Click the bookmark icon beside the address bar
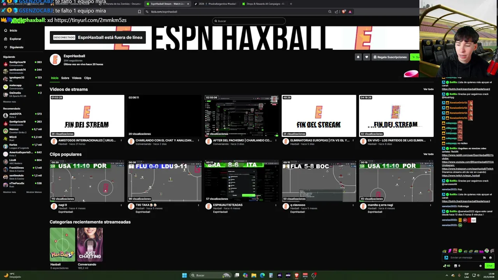 (139, 12)
